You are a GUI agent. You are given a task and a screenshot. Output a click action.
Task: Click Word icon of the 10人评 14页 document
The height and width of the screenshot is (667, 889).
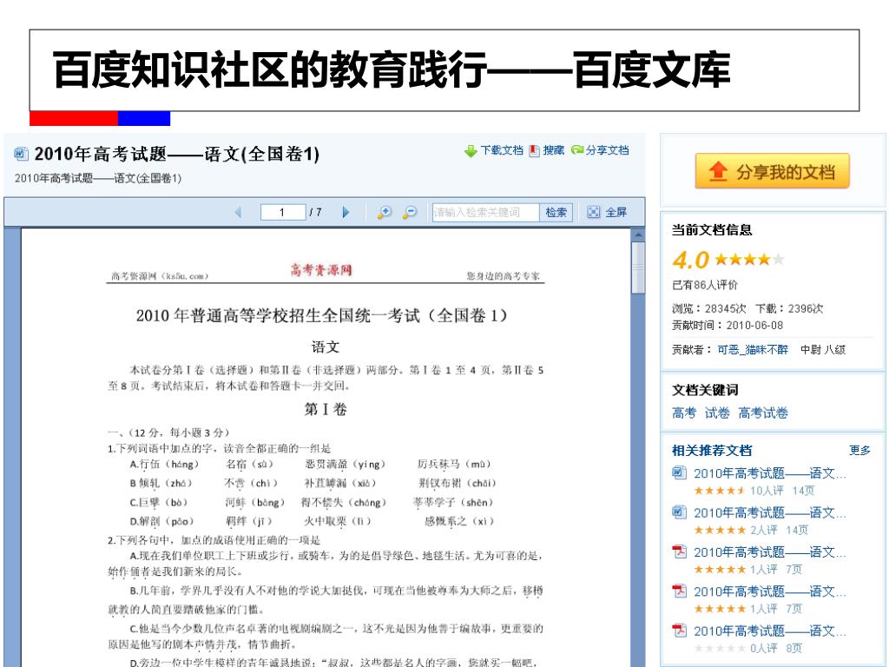pyautogui.click(x=679, y=472)
